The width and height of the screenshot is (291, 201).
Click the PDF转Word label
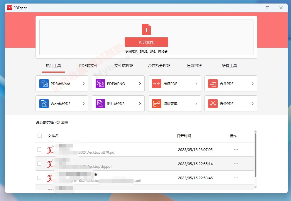tap(60, 84)
